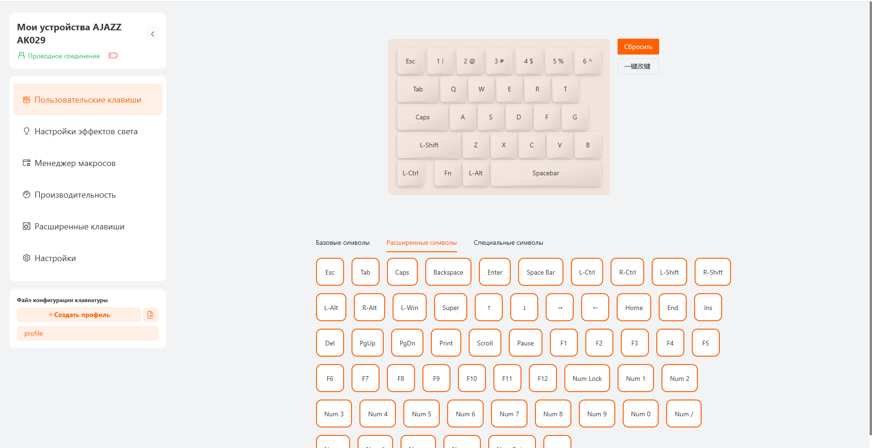Click the performance gauge icon
This screenshot has height=448, width=872.
(x=27, y=194)
